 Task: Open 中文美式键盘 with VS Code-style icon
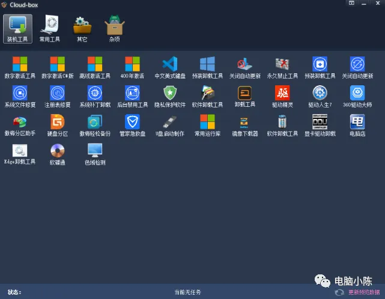[x=170, y=67]
